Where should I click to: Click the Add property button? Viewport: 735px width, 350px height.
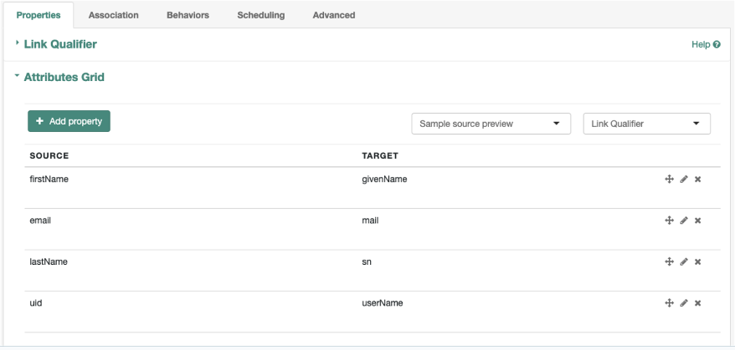point(69,121)
